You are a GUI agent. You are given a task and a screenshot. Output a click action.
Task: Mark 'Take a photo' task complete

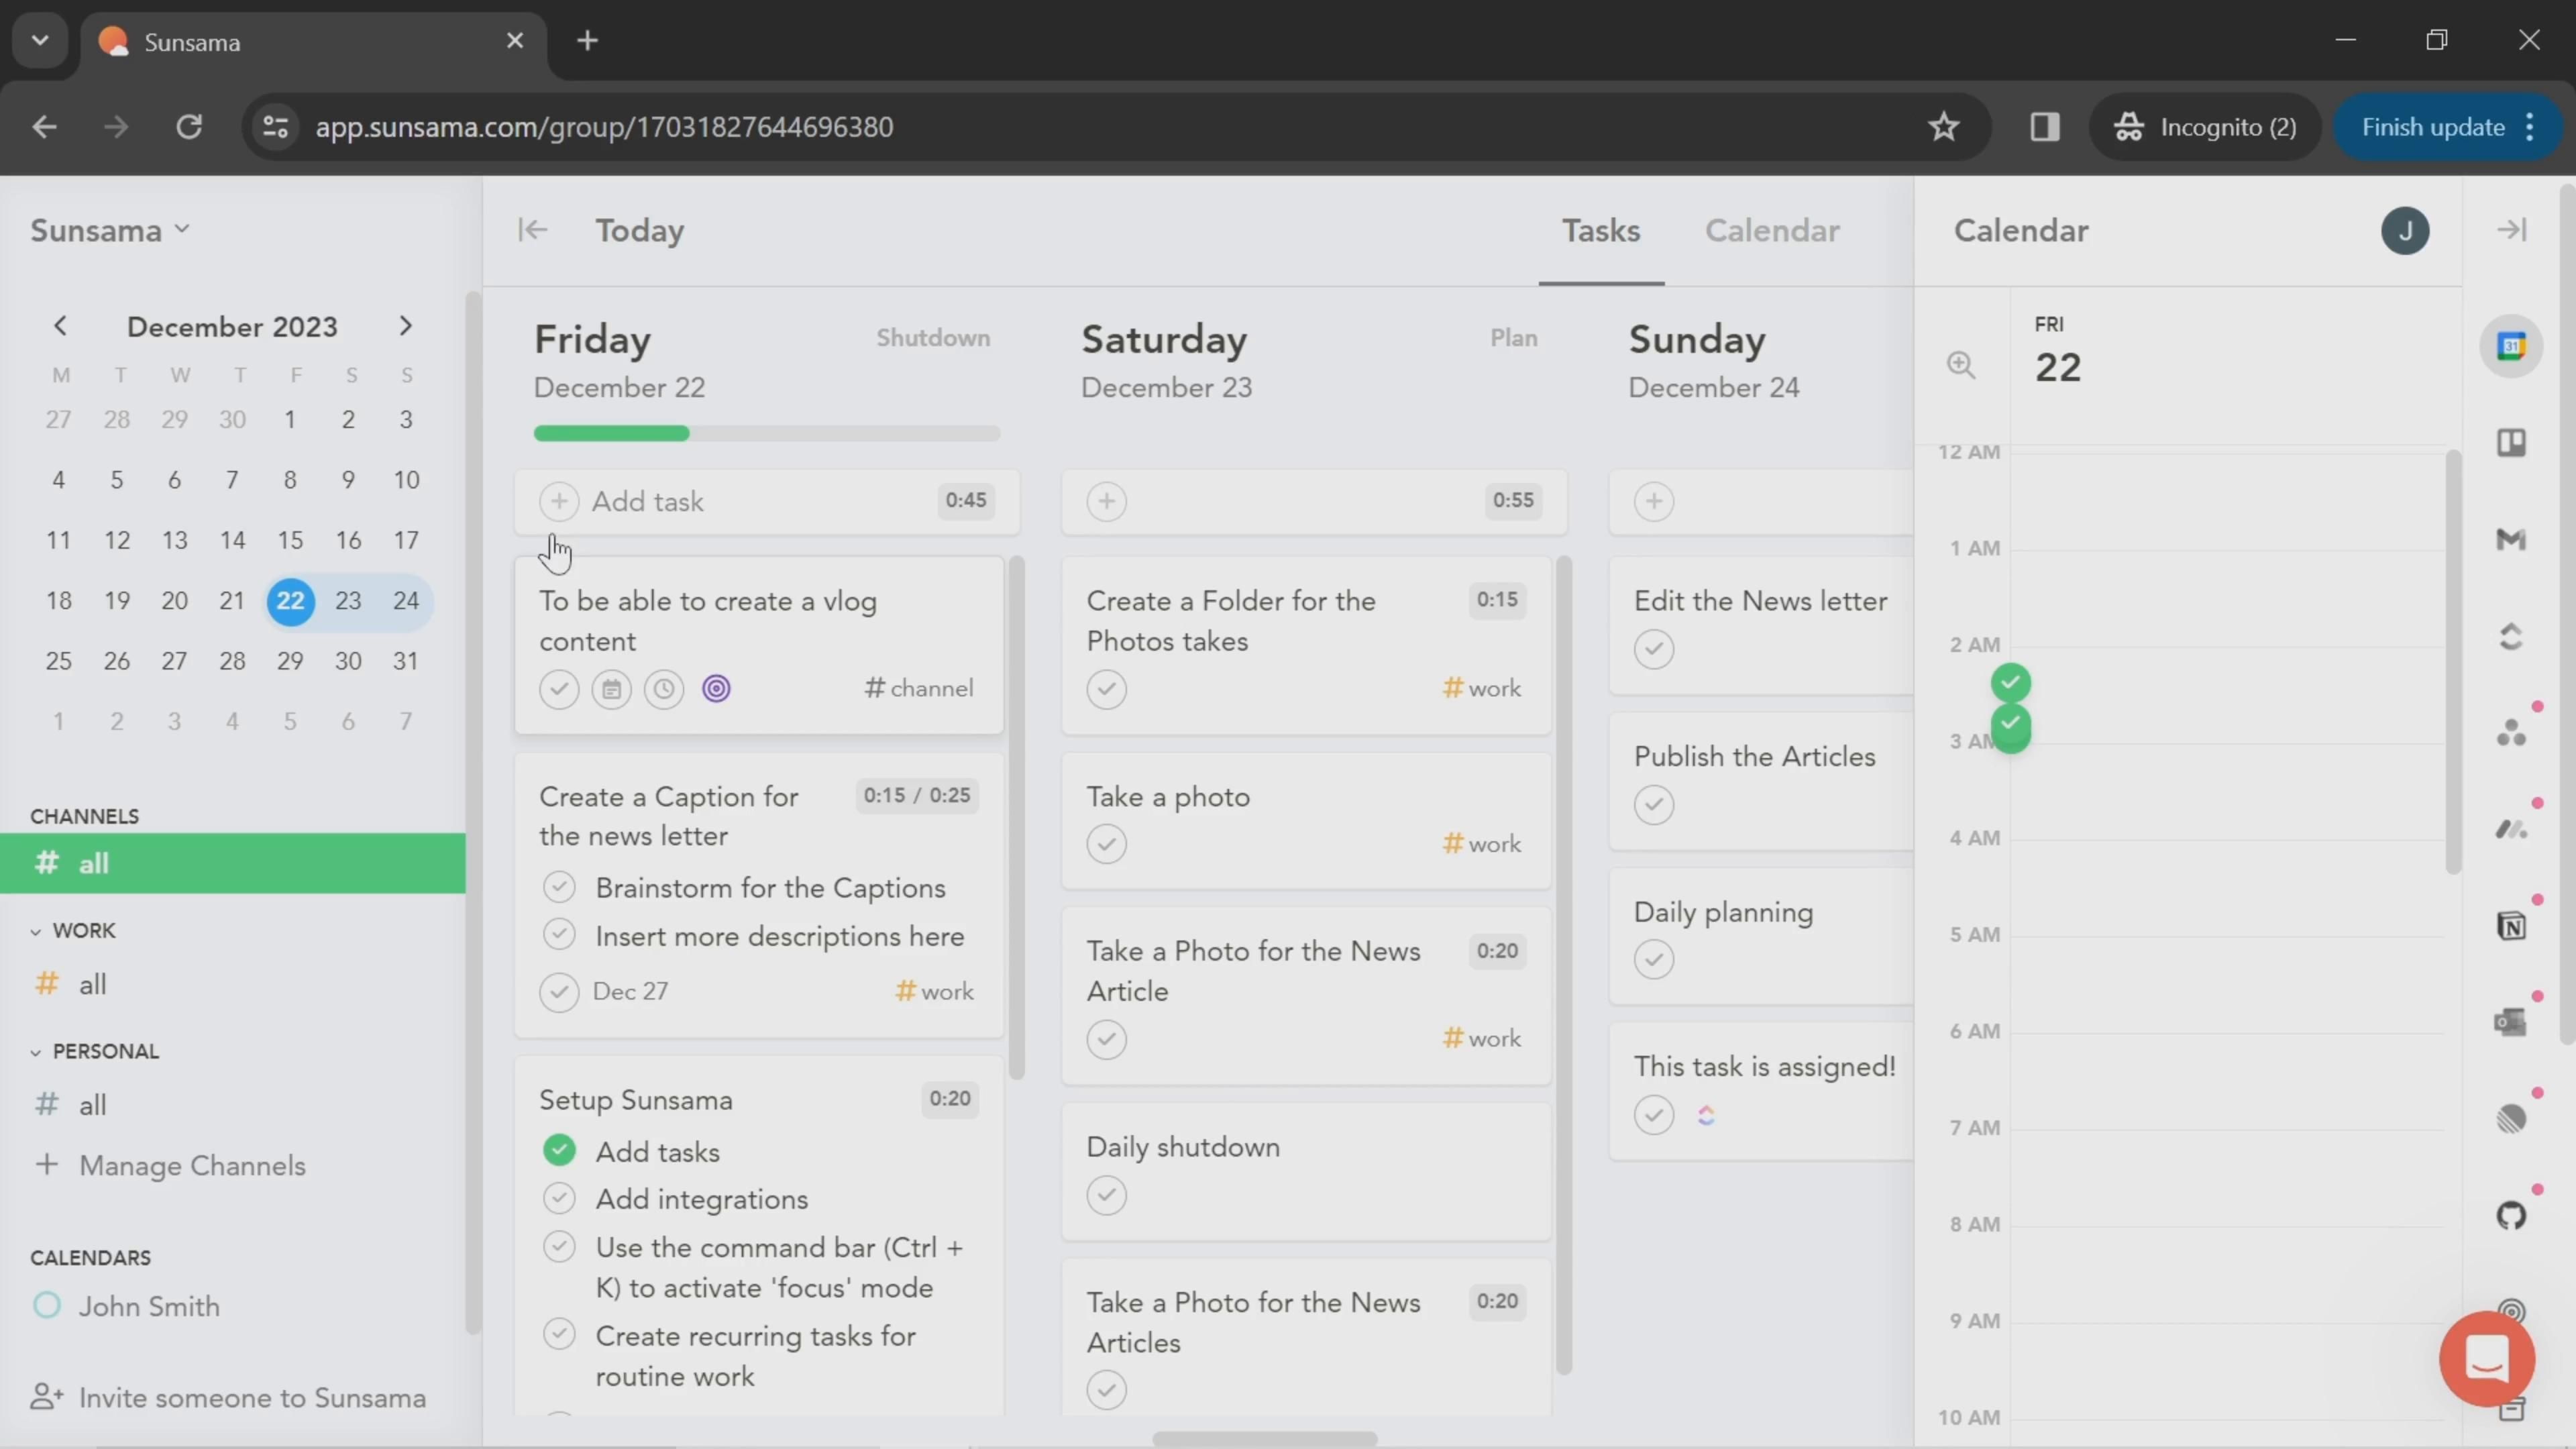[1106, 844]
